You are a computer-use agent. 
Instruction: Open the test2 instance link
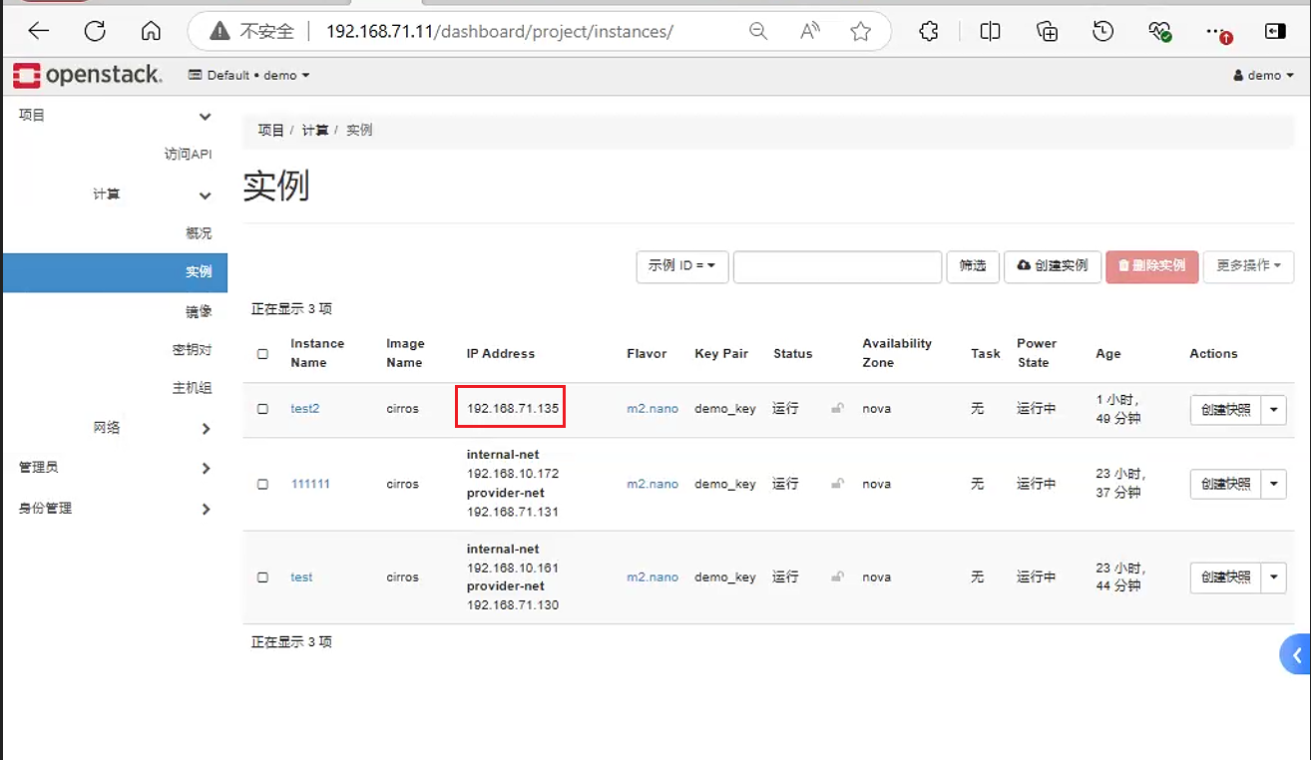(x=305, y=409)
